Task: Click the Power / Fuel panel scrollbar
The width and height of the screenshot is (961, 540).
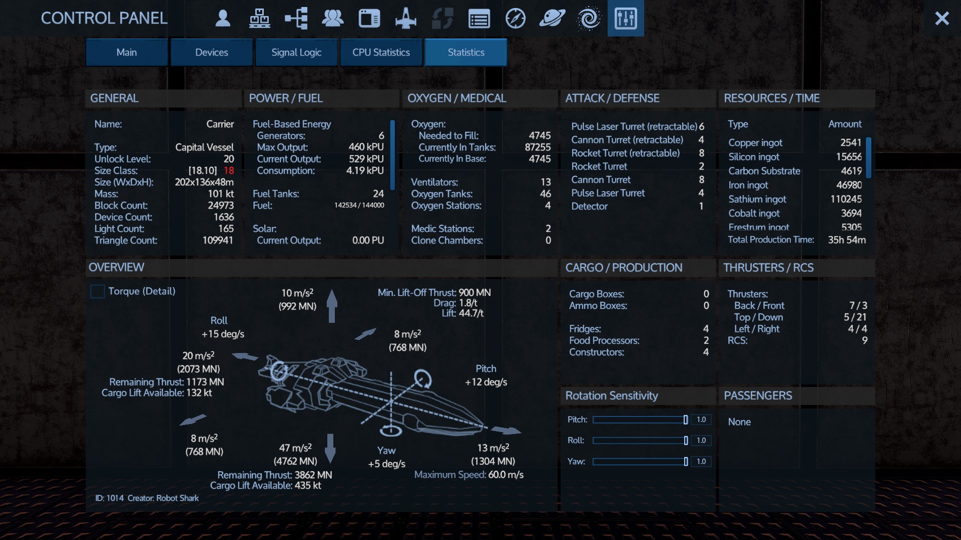Action: (392, 155)
